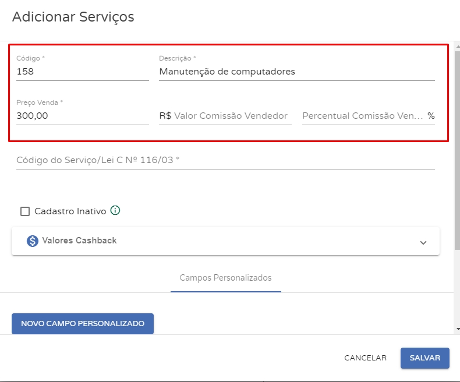Viewport: 460px width, 382px height.
Task: Click the dollar sign icon on Valores Cashback
Action: tap(33, 240)
